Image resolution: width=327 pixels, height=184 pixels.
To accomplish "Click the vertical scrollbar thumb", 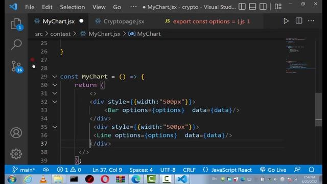I will (x=318, y=109).
